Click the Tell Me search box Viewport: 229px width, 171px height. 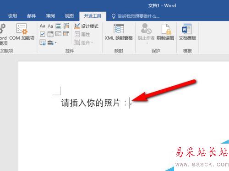tap(138, 16)
